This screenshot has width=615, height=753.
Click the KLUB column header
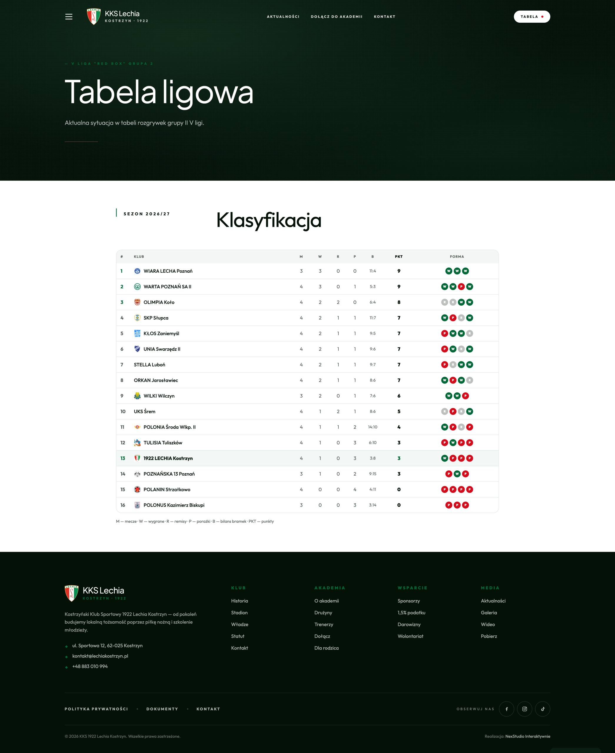tap(139, 257)
